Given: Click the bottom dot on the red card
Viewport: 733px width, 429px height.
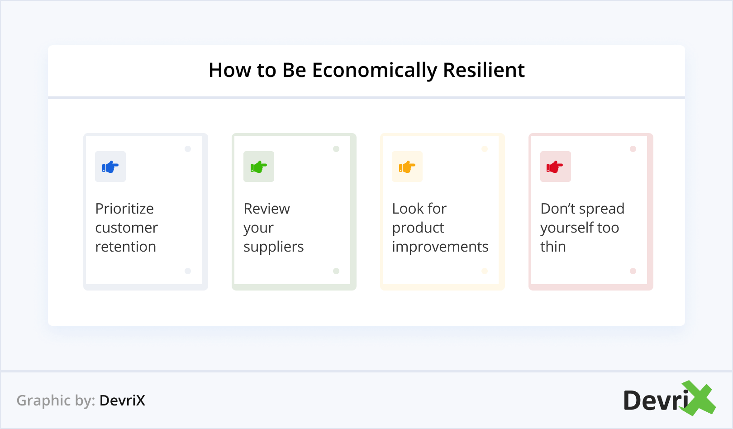Looking at the screenshot, I should [x=633, y=271].
